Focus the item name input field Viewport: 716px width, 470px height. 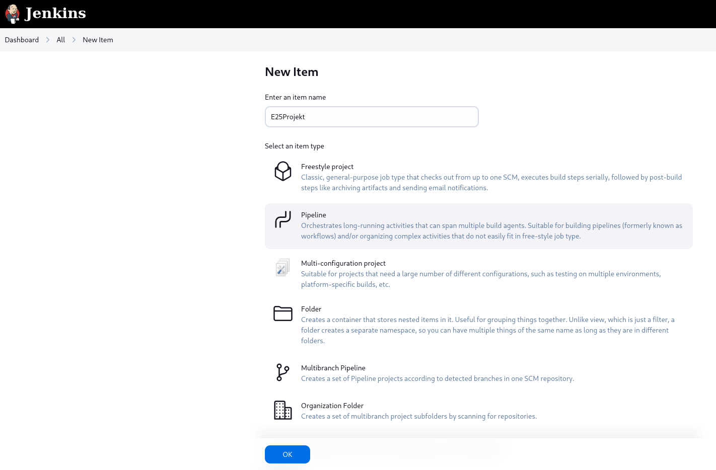coord(372,117)
